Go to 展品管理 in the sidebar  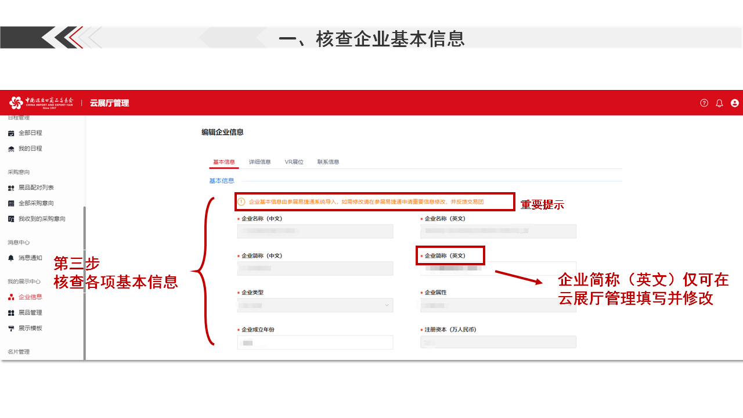point(30,312)
